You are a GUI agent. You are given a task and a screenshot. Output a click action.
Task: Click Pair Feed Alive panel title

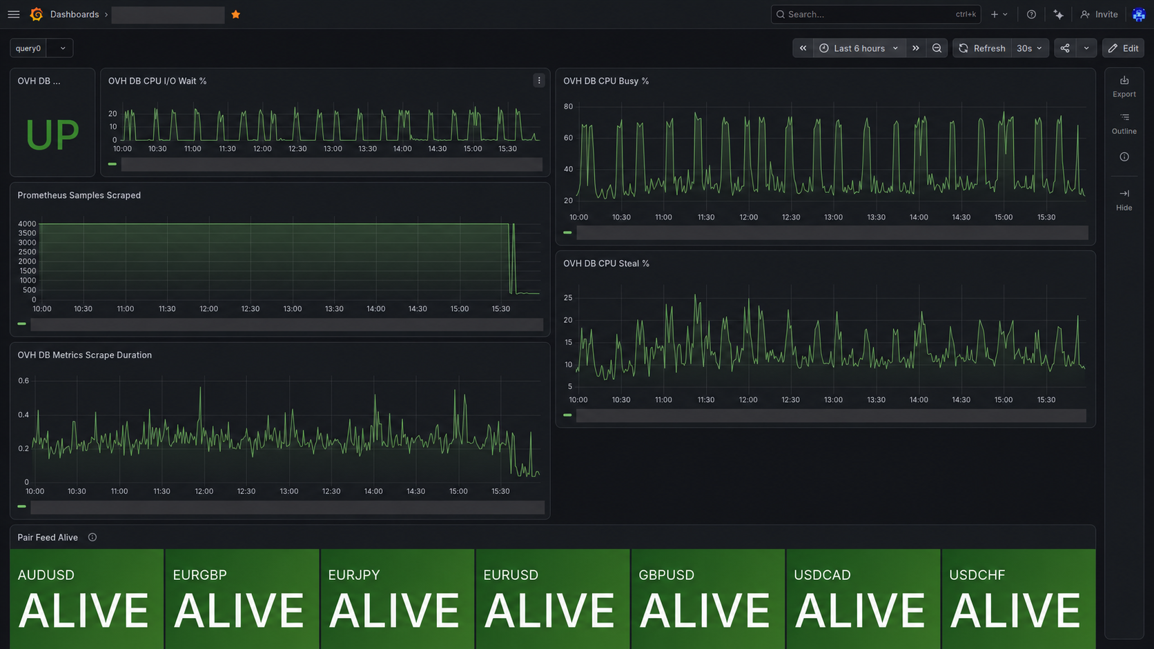pos(48,537)
